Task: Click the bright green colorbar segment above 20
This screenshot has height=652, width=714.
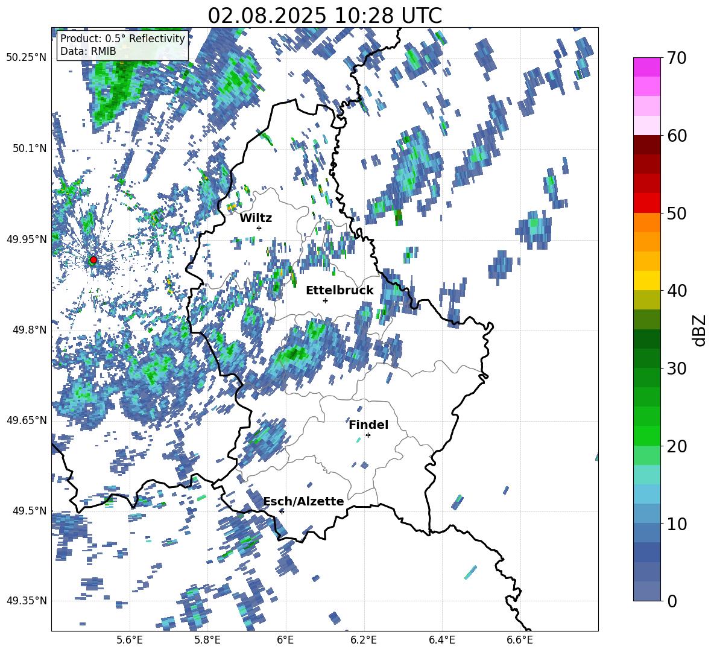Action: [x=646, y=435]
